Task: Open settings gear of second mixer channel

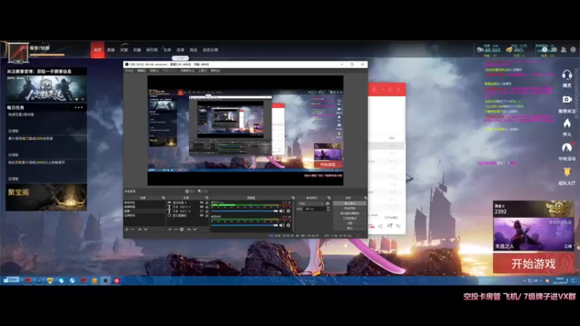Action: [x=288, y=225]
